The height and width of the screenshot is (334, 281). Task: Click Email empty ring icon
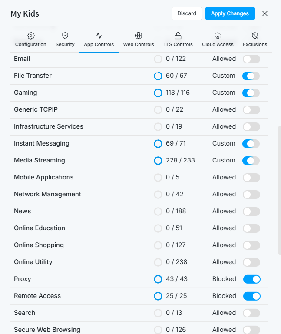click(x=158, y=59)
